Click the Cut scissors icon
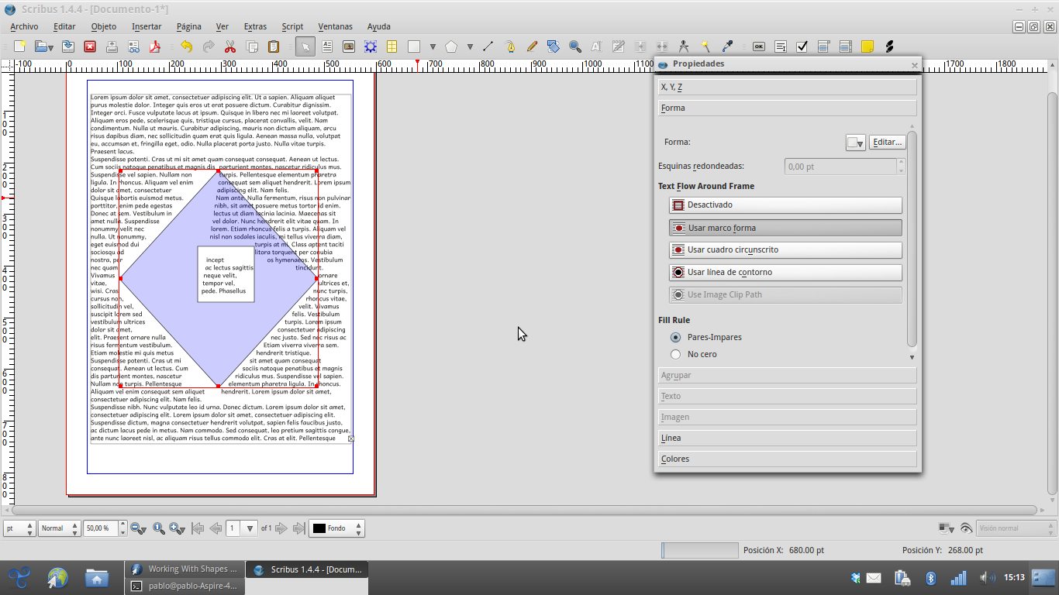1059x595 pixels. (x=230, y=46)
